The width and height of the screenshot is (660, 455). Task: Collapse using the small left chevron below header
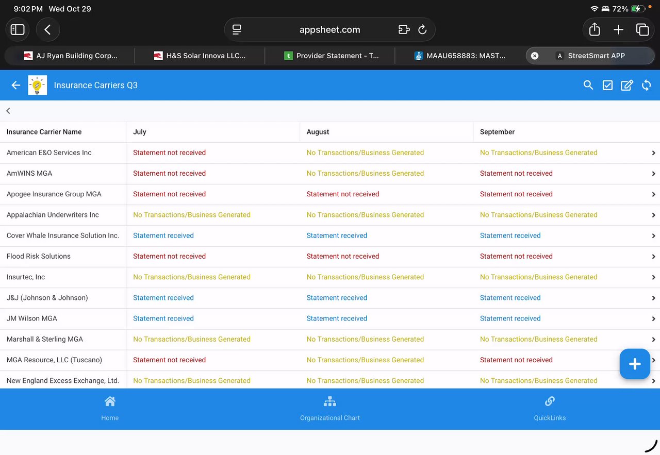tap(8, 111)
